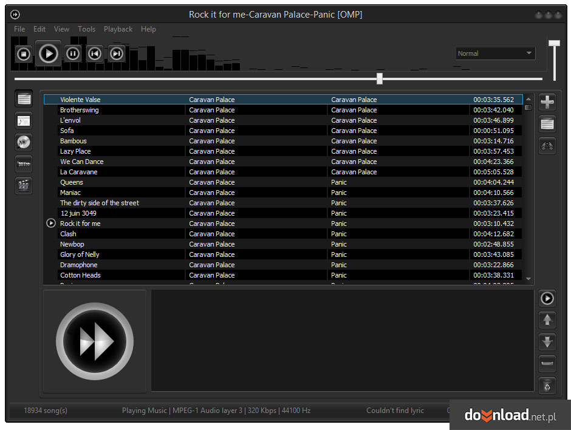Open the Playback menu
Screen dimensions: 571x430
(x=118, y=29)
